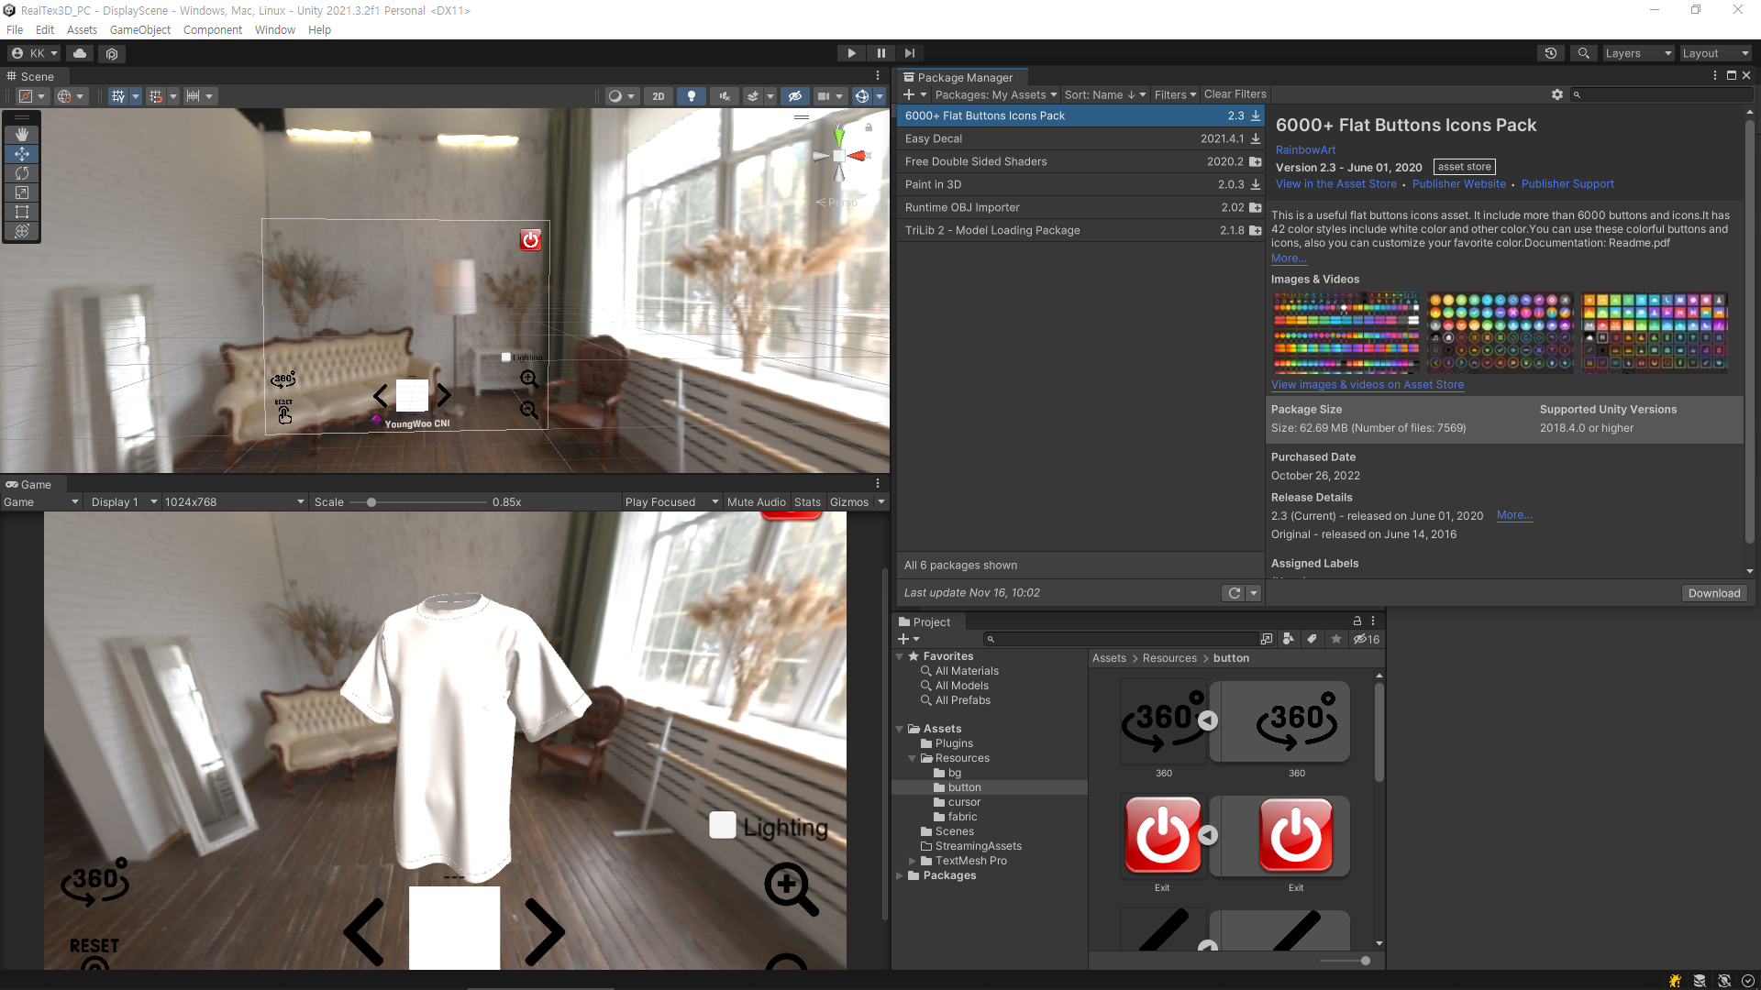Open the 1024x768 resolution dropdown
Screen dimensions: 1761x990
(234, 502)
